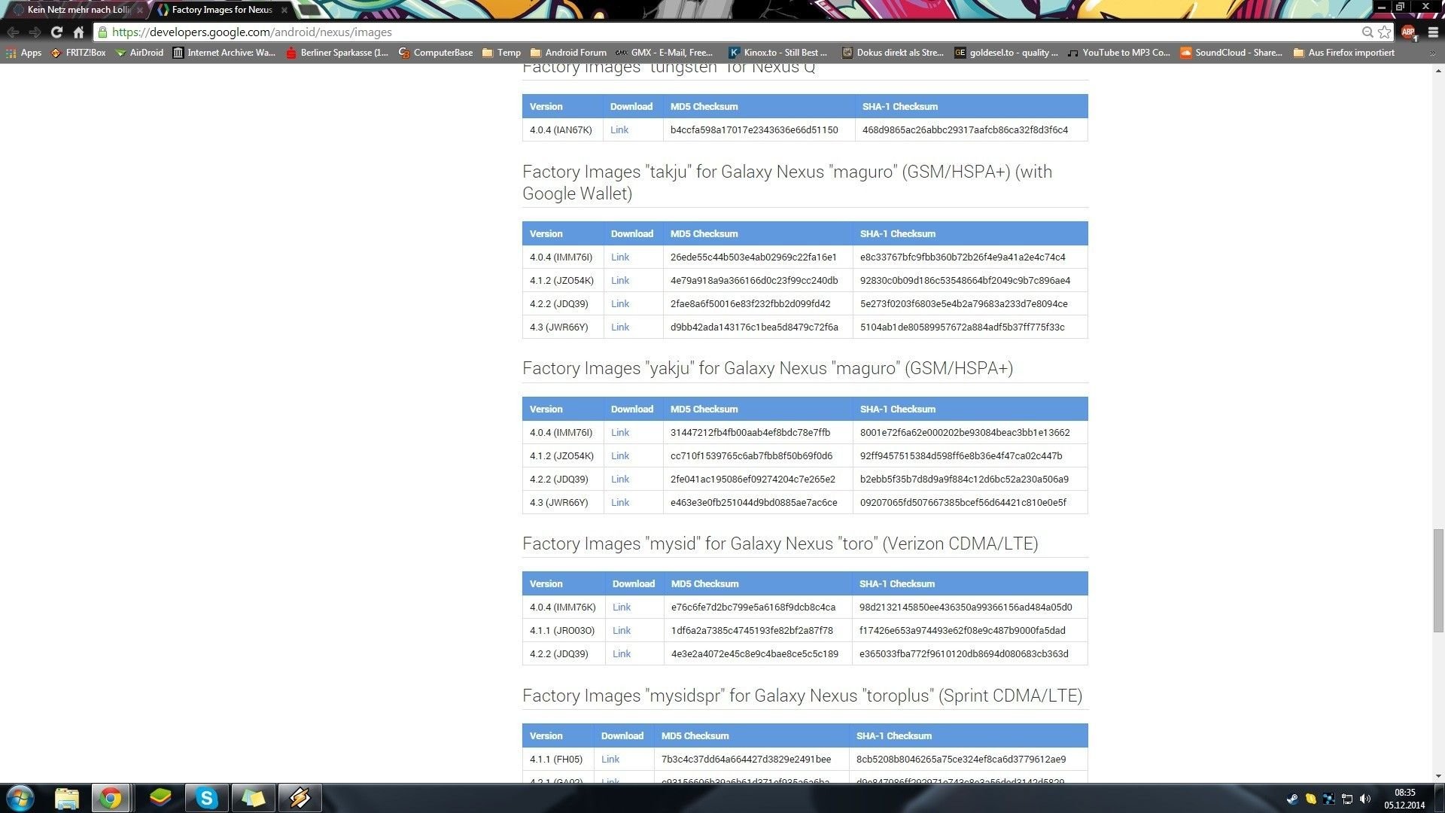
Task: Download takju 4.3 (JWR66Y) image link
Action: (x=620, y=327)
